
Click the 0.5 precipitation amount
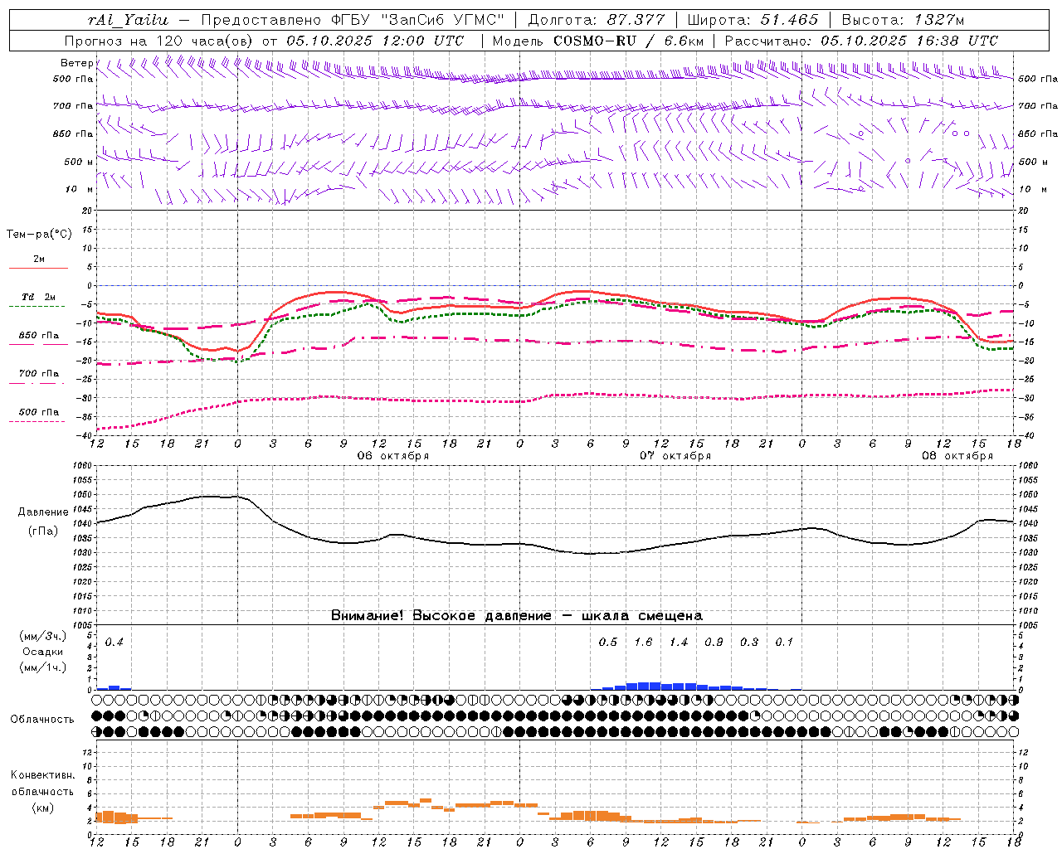tap(607, 643)
